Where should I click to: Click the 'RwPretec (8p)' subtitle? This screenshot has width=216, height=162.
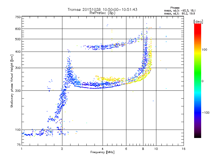tap(102, 13)
